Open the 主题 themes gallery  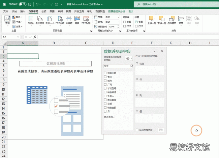pyautogui.click(x=7, y=20)
